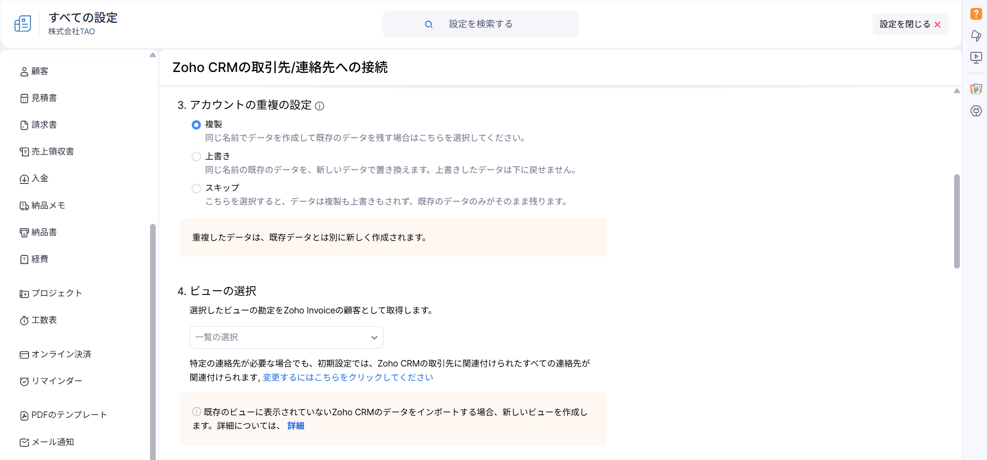987x460 pixels.
Task: Click the 設定を閉じる button
Action: tap(910, 24)
